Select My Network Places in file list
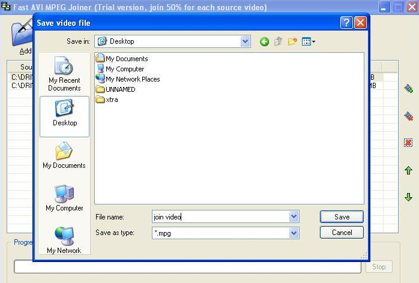The image size is (419, 283). [128, 79]
